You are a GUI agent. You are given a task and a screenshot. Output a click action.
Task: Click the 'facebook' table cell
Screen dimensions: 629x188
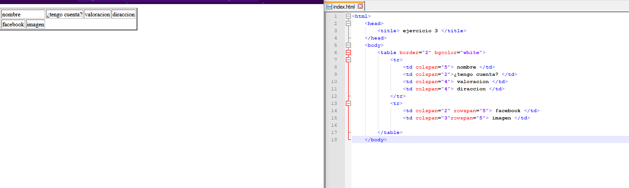(13, 25)
